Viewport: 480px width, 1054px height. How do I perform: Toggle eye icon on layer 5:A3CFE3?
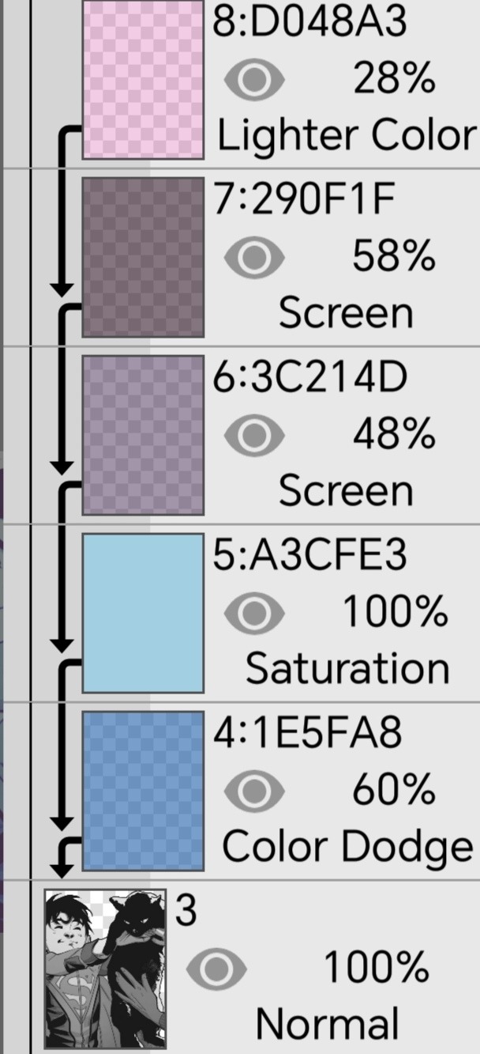tap(254, 614)
